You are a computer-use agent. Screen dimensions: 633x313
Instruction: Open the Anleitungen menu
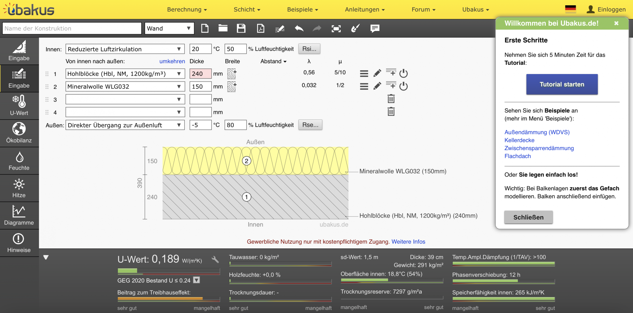[x=365, y=10]
